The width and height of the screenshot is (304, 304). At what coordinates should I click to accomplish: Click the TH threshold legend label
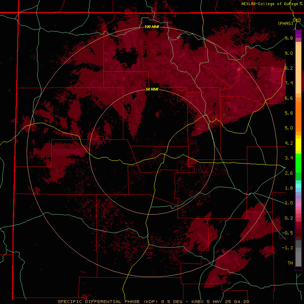290,263
